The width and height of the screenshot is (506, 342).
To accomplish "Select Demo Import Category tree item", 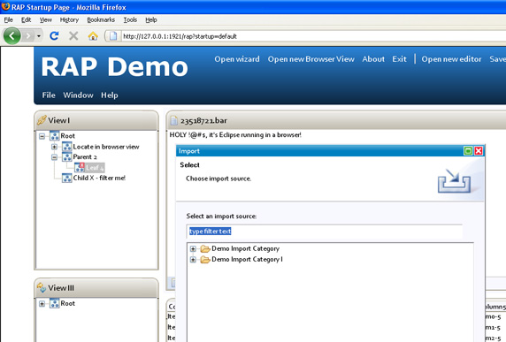I will point(245,248).
